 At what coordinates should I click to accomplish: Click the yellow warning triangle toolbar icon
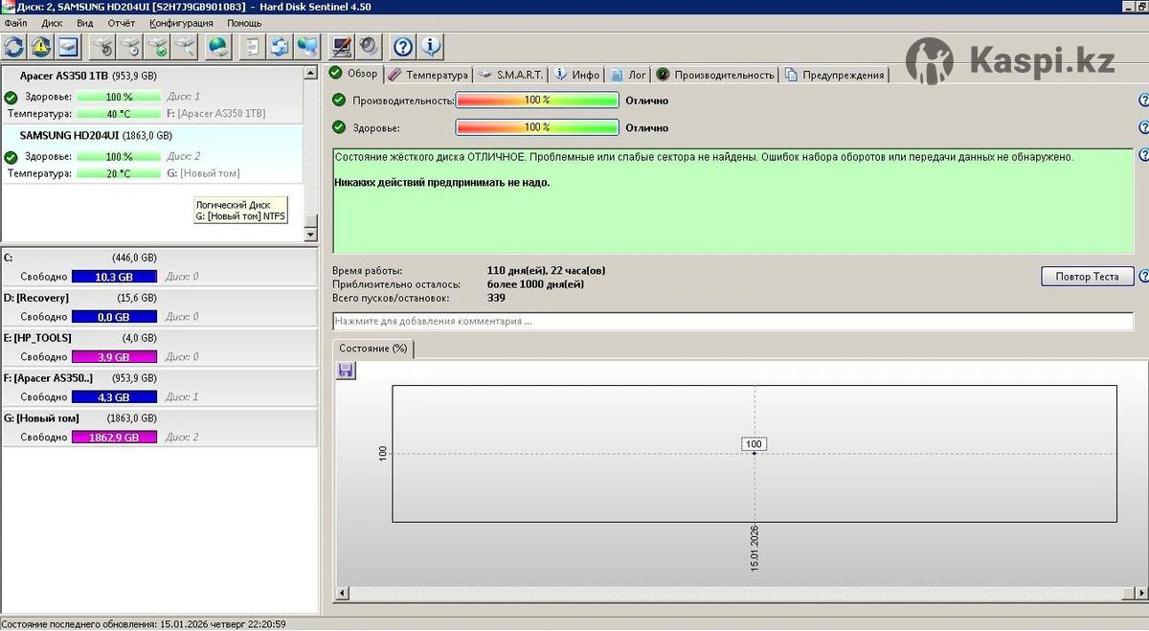click(x=41, y=46)
